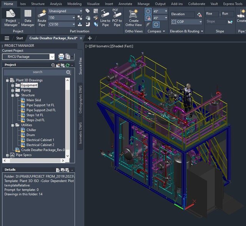This screenshot has height=226, width=246.
Task: Click the PCF to Pipe tool
Action: point(117,18)
